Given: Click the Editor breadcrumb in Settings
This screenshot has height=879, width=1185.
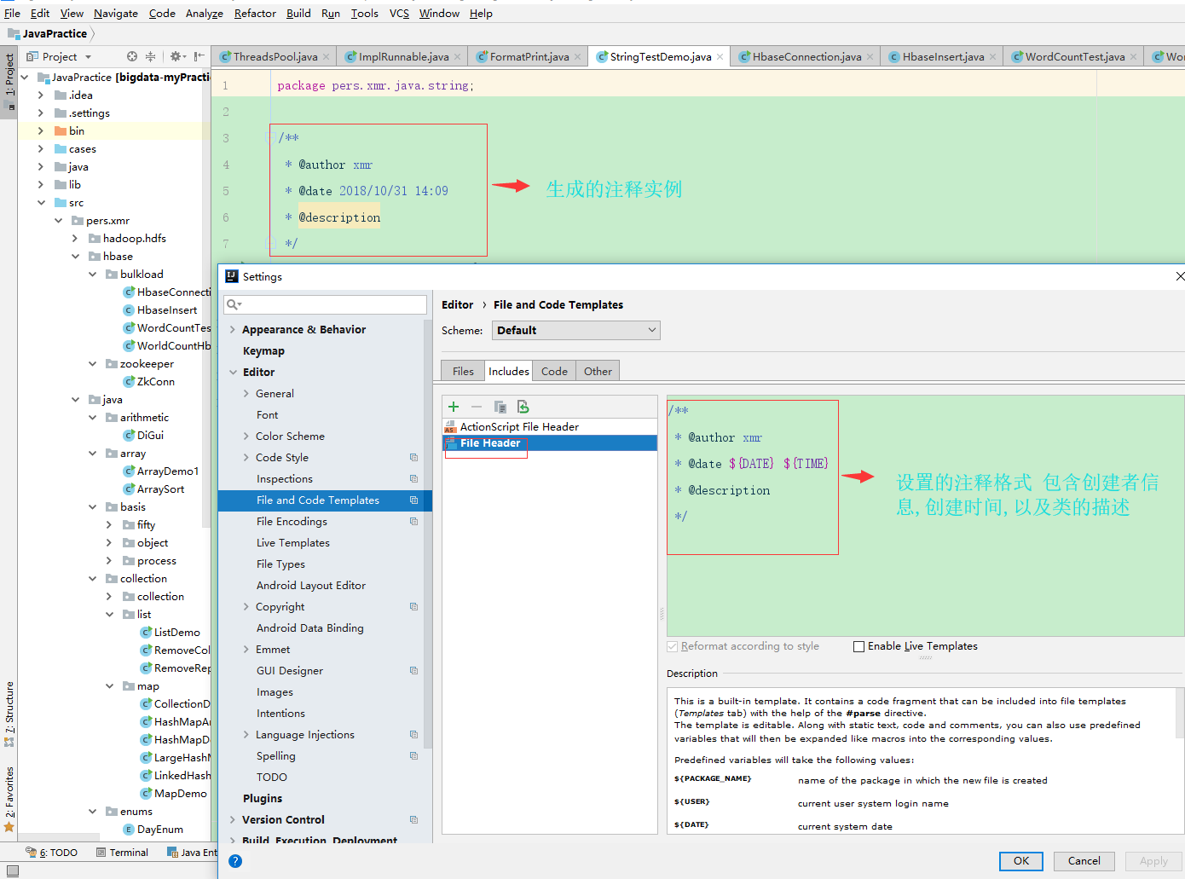Looking at the screenshot, I should (x=457, y=305).
